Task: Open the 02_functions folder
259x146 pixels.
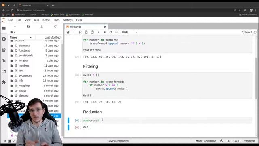Action: pyautogui.click(x=34, y=50)
